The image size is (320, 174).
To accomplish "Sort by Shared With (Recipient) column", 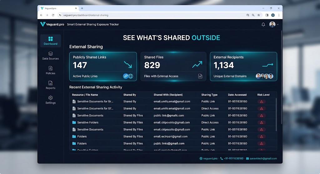I will tap(168, 95).
